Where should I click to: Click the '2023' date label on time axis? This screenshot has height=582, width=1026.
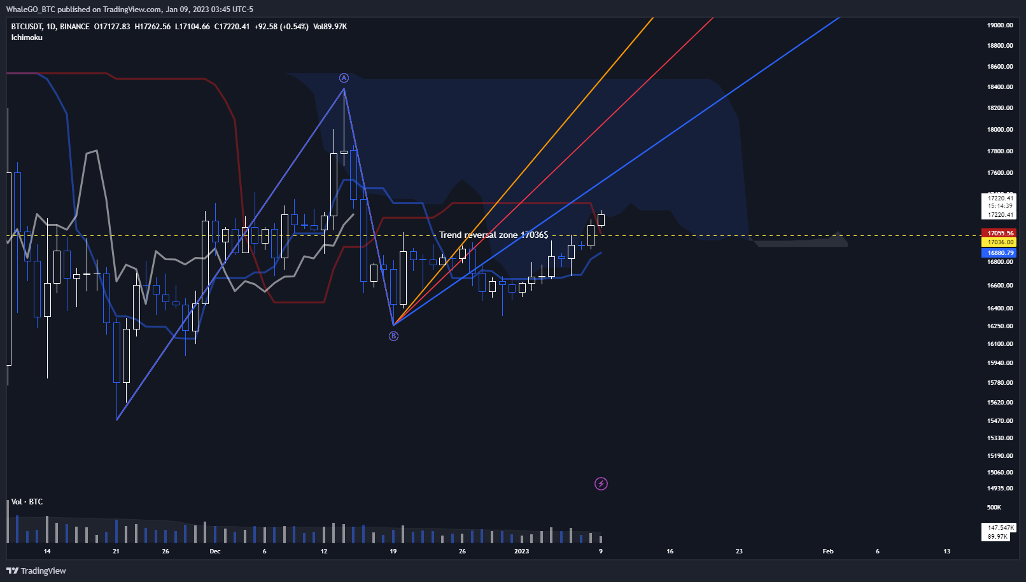click(521, 551)
